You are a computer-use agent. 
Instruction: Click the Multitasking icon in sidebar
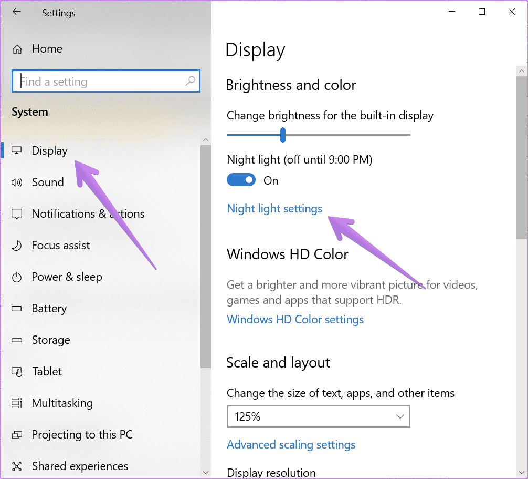point(17,403)
